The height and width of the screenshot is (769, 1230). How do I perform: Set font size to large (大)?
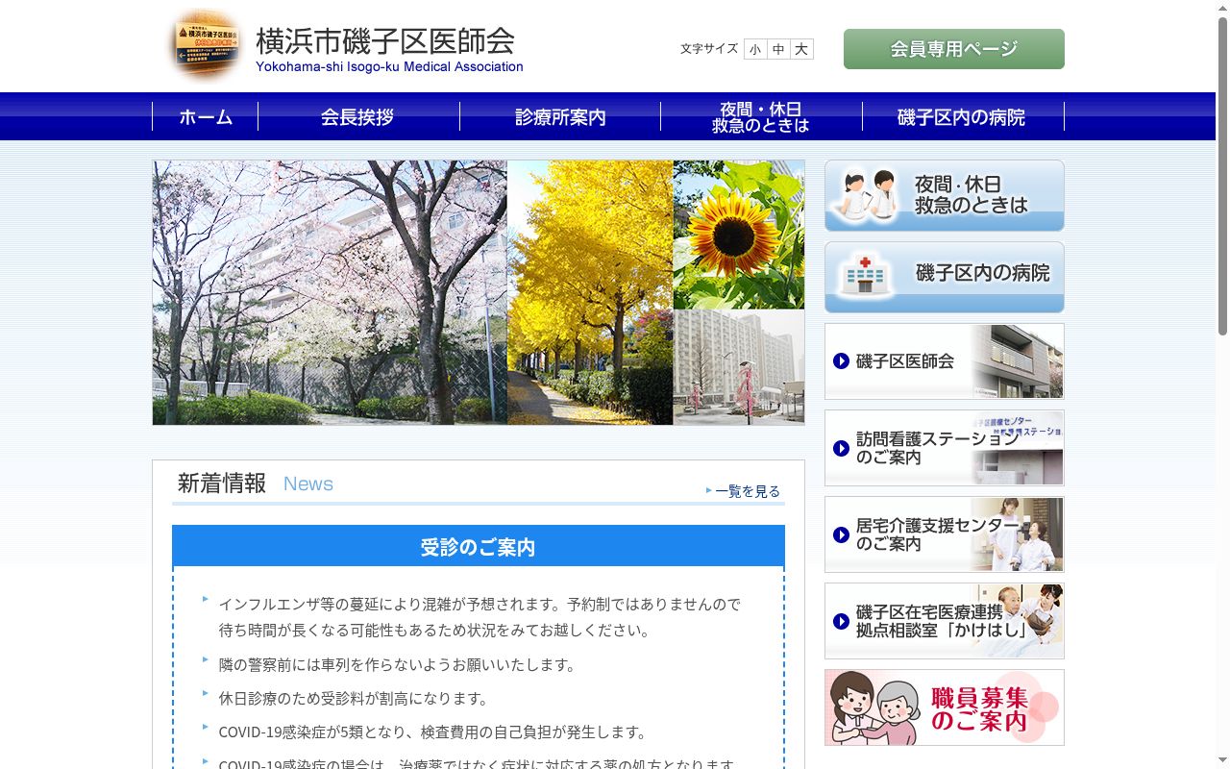tap(801, 49)
